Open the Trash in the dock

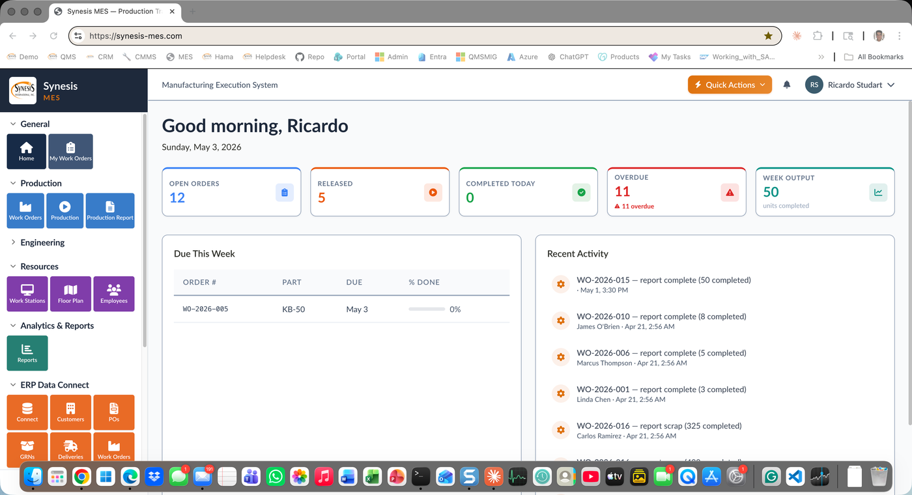pyautogui.click(x=879, y=477)
